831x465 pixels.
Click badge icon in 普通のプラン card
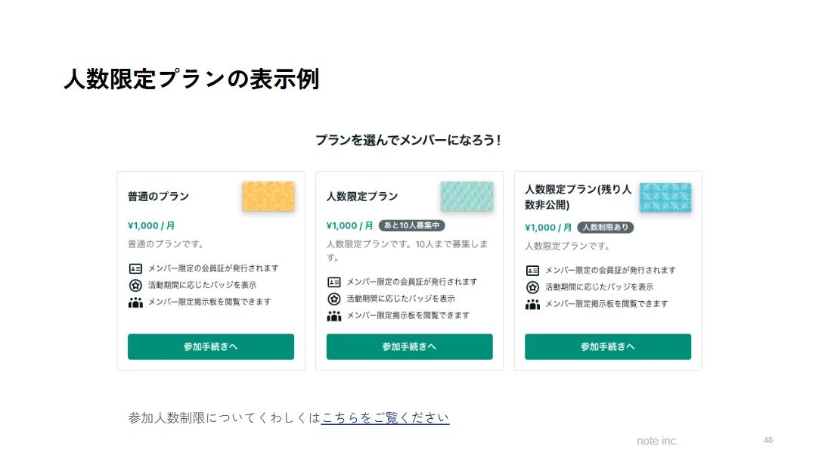click(135, 285)
